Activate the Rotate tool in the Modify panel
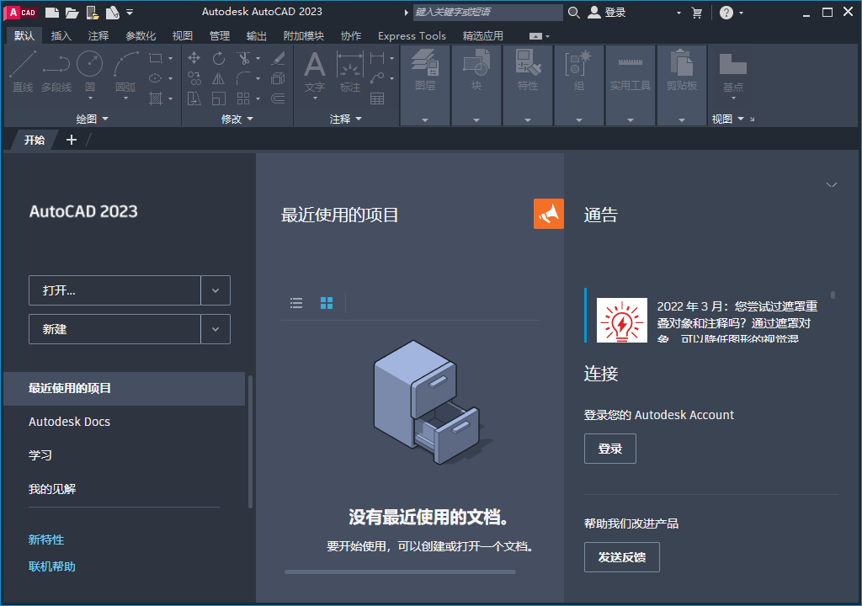The width and height of the screenshot is (862, 606). pyautogui.click(x=219, y=58)
